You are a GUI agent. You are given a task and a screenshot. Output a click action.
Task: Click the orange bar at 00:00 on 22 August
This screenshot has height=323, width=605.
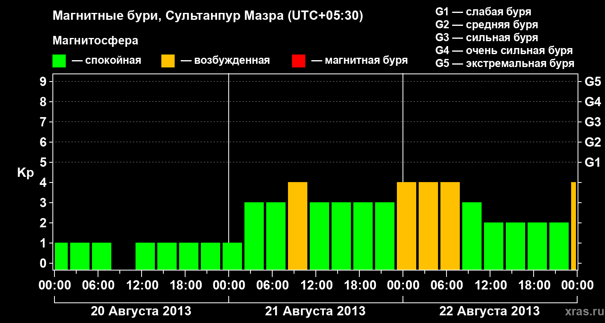(x=407, y=226)
